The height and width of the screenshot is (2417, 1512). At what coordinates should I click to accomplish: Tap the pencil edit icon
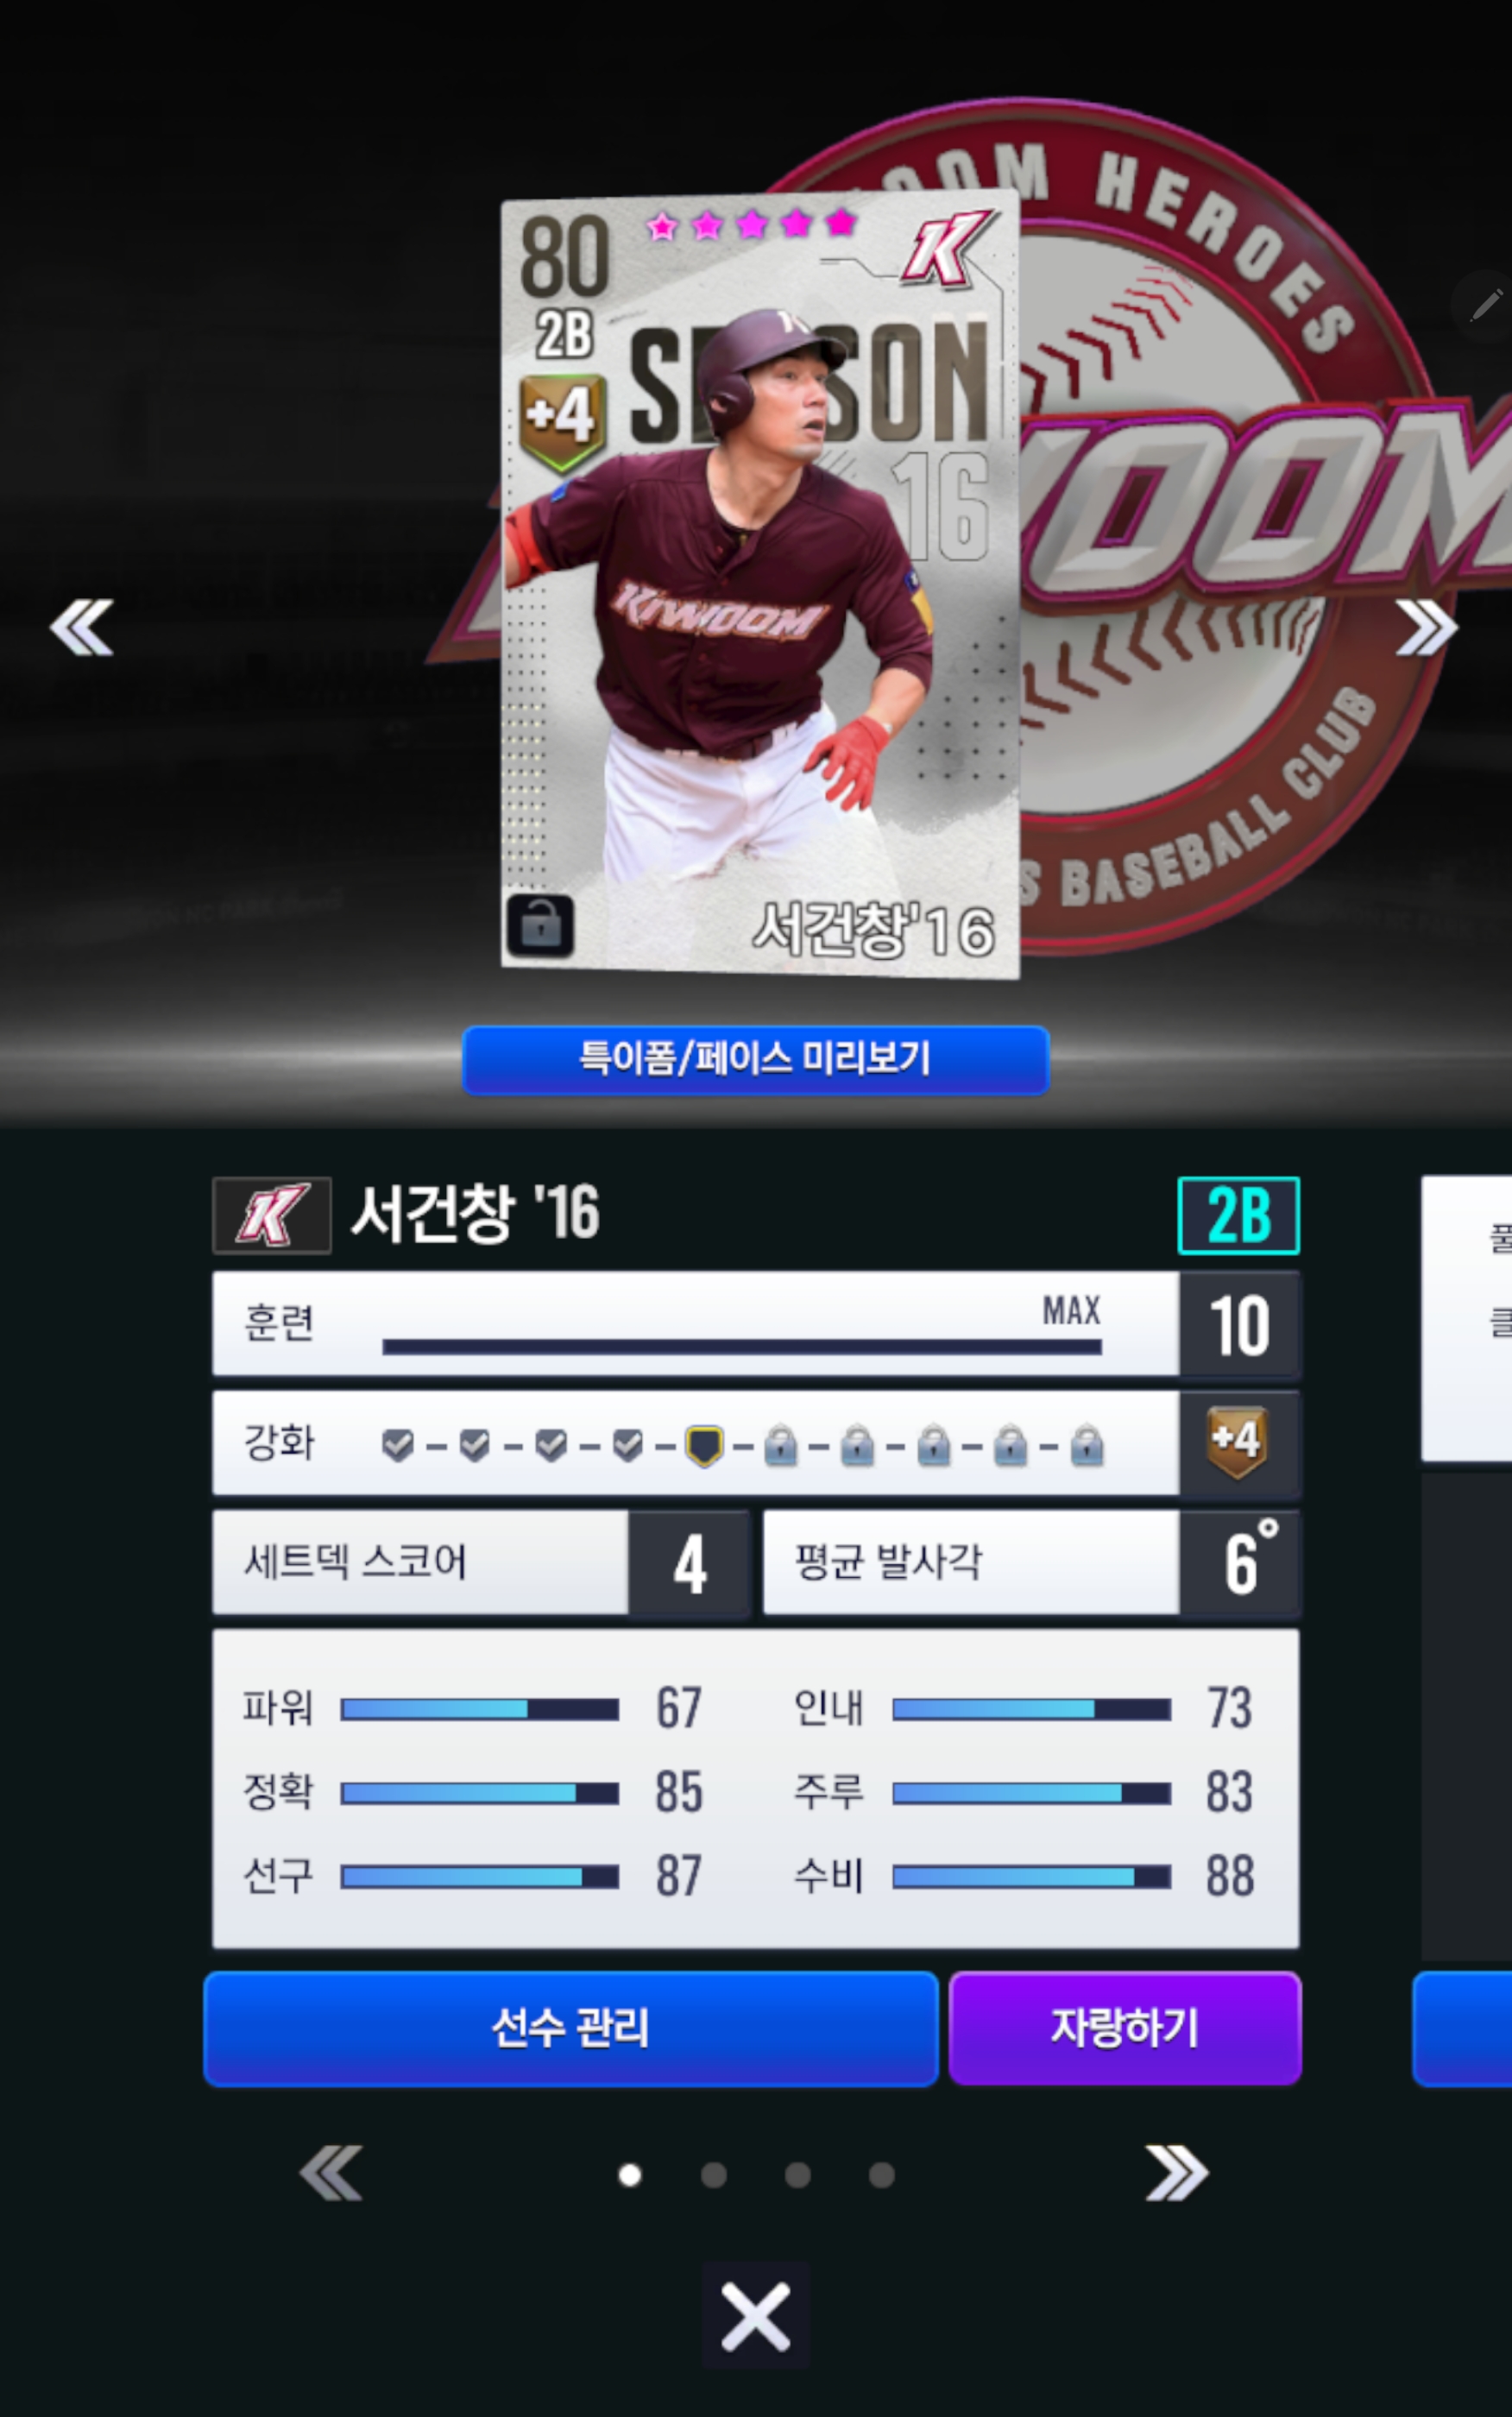pos(1484,305)
